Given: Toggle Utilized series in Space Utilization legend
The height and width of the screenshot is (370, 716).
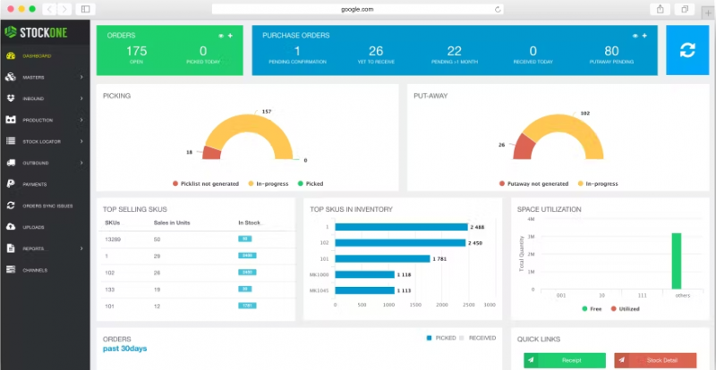Looking at the screenshot, I should point(627,308).
